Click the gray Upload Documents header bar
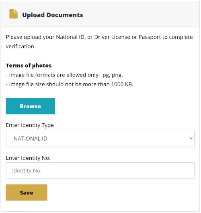The image size is (201, 213). click(100, 14)
